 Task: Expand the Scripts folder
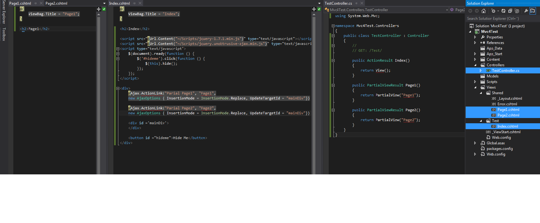[475, 82]
